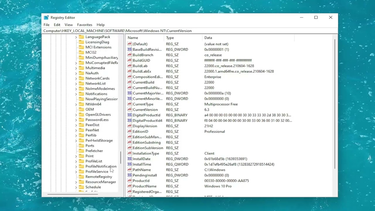Screen dimensions: 375x211
Task: Select the ProfileService tree key
Action: tap(97, 171)
